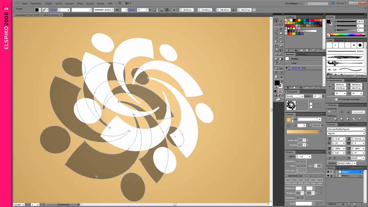368x207 pixels.
Task: Select the Pen tool
Action: pyautogui.click(x=276, y=28)
